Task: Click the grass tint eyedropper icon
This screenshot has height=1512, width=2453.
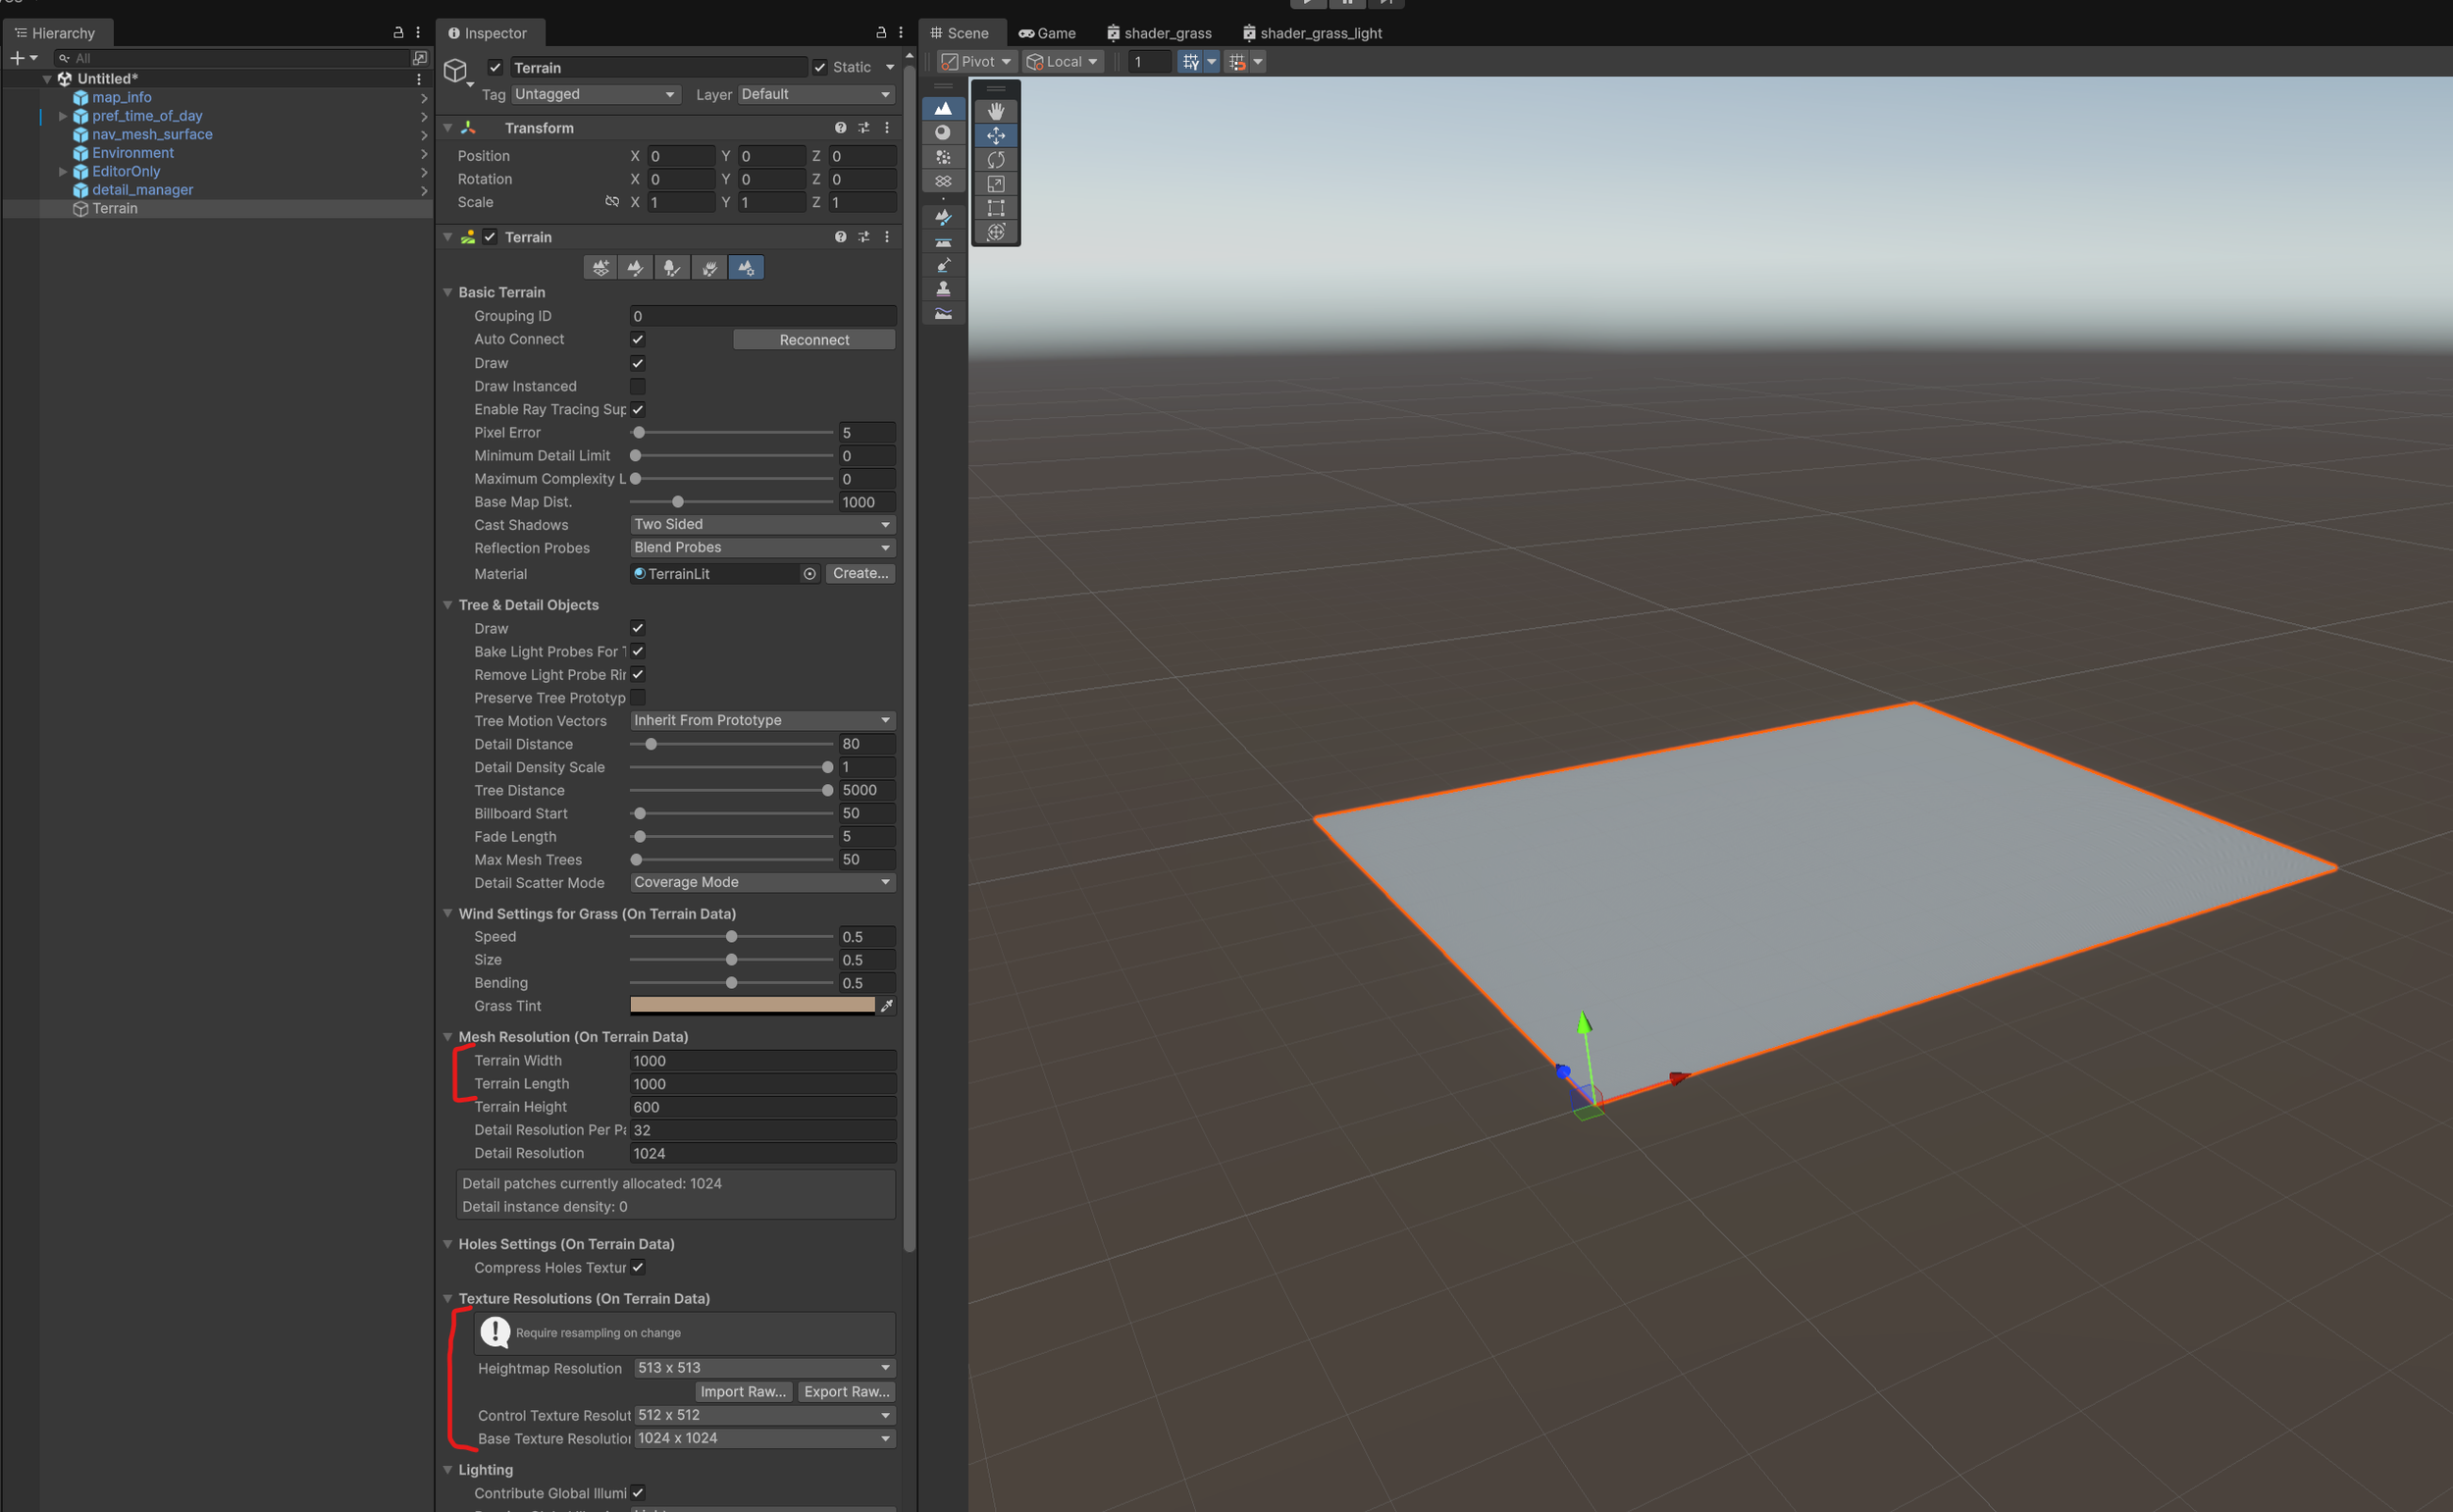Action: [886, 1006]
